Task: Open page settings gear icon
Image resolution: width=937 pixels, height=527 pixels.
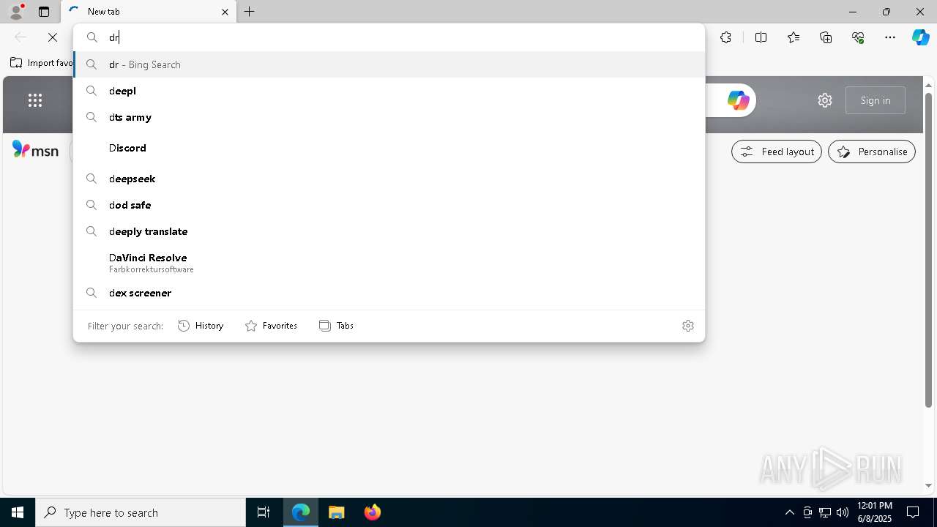Action: (x=825, y=100)
